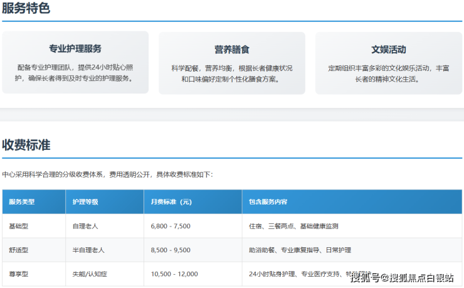Click the 包含服务内容 column header
This screenshot has height=288, width=464.
(268, 202)
